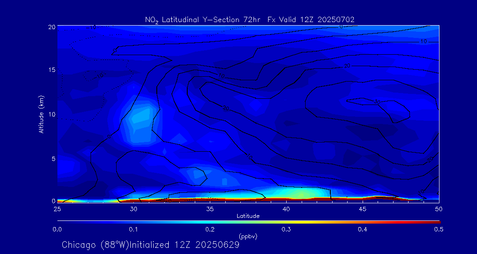Image resolution: width=477 pixels, height=254 pixels.
Task: Click the "Altitude (km)" y-axis label
Action: (x=42, y=114)
